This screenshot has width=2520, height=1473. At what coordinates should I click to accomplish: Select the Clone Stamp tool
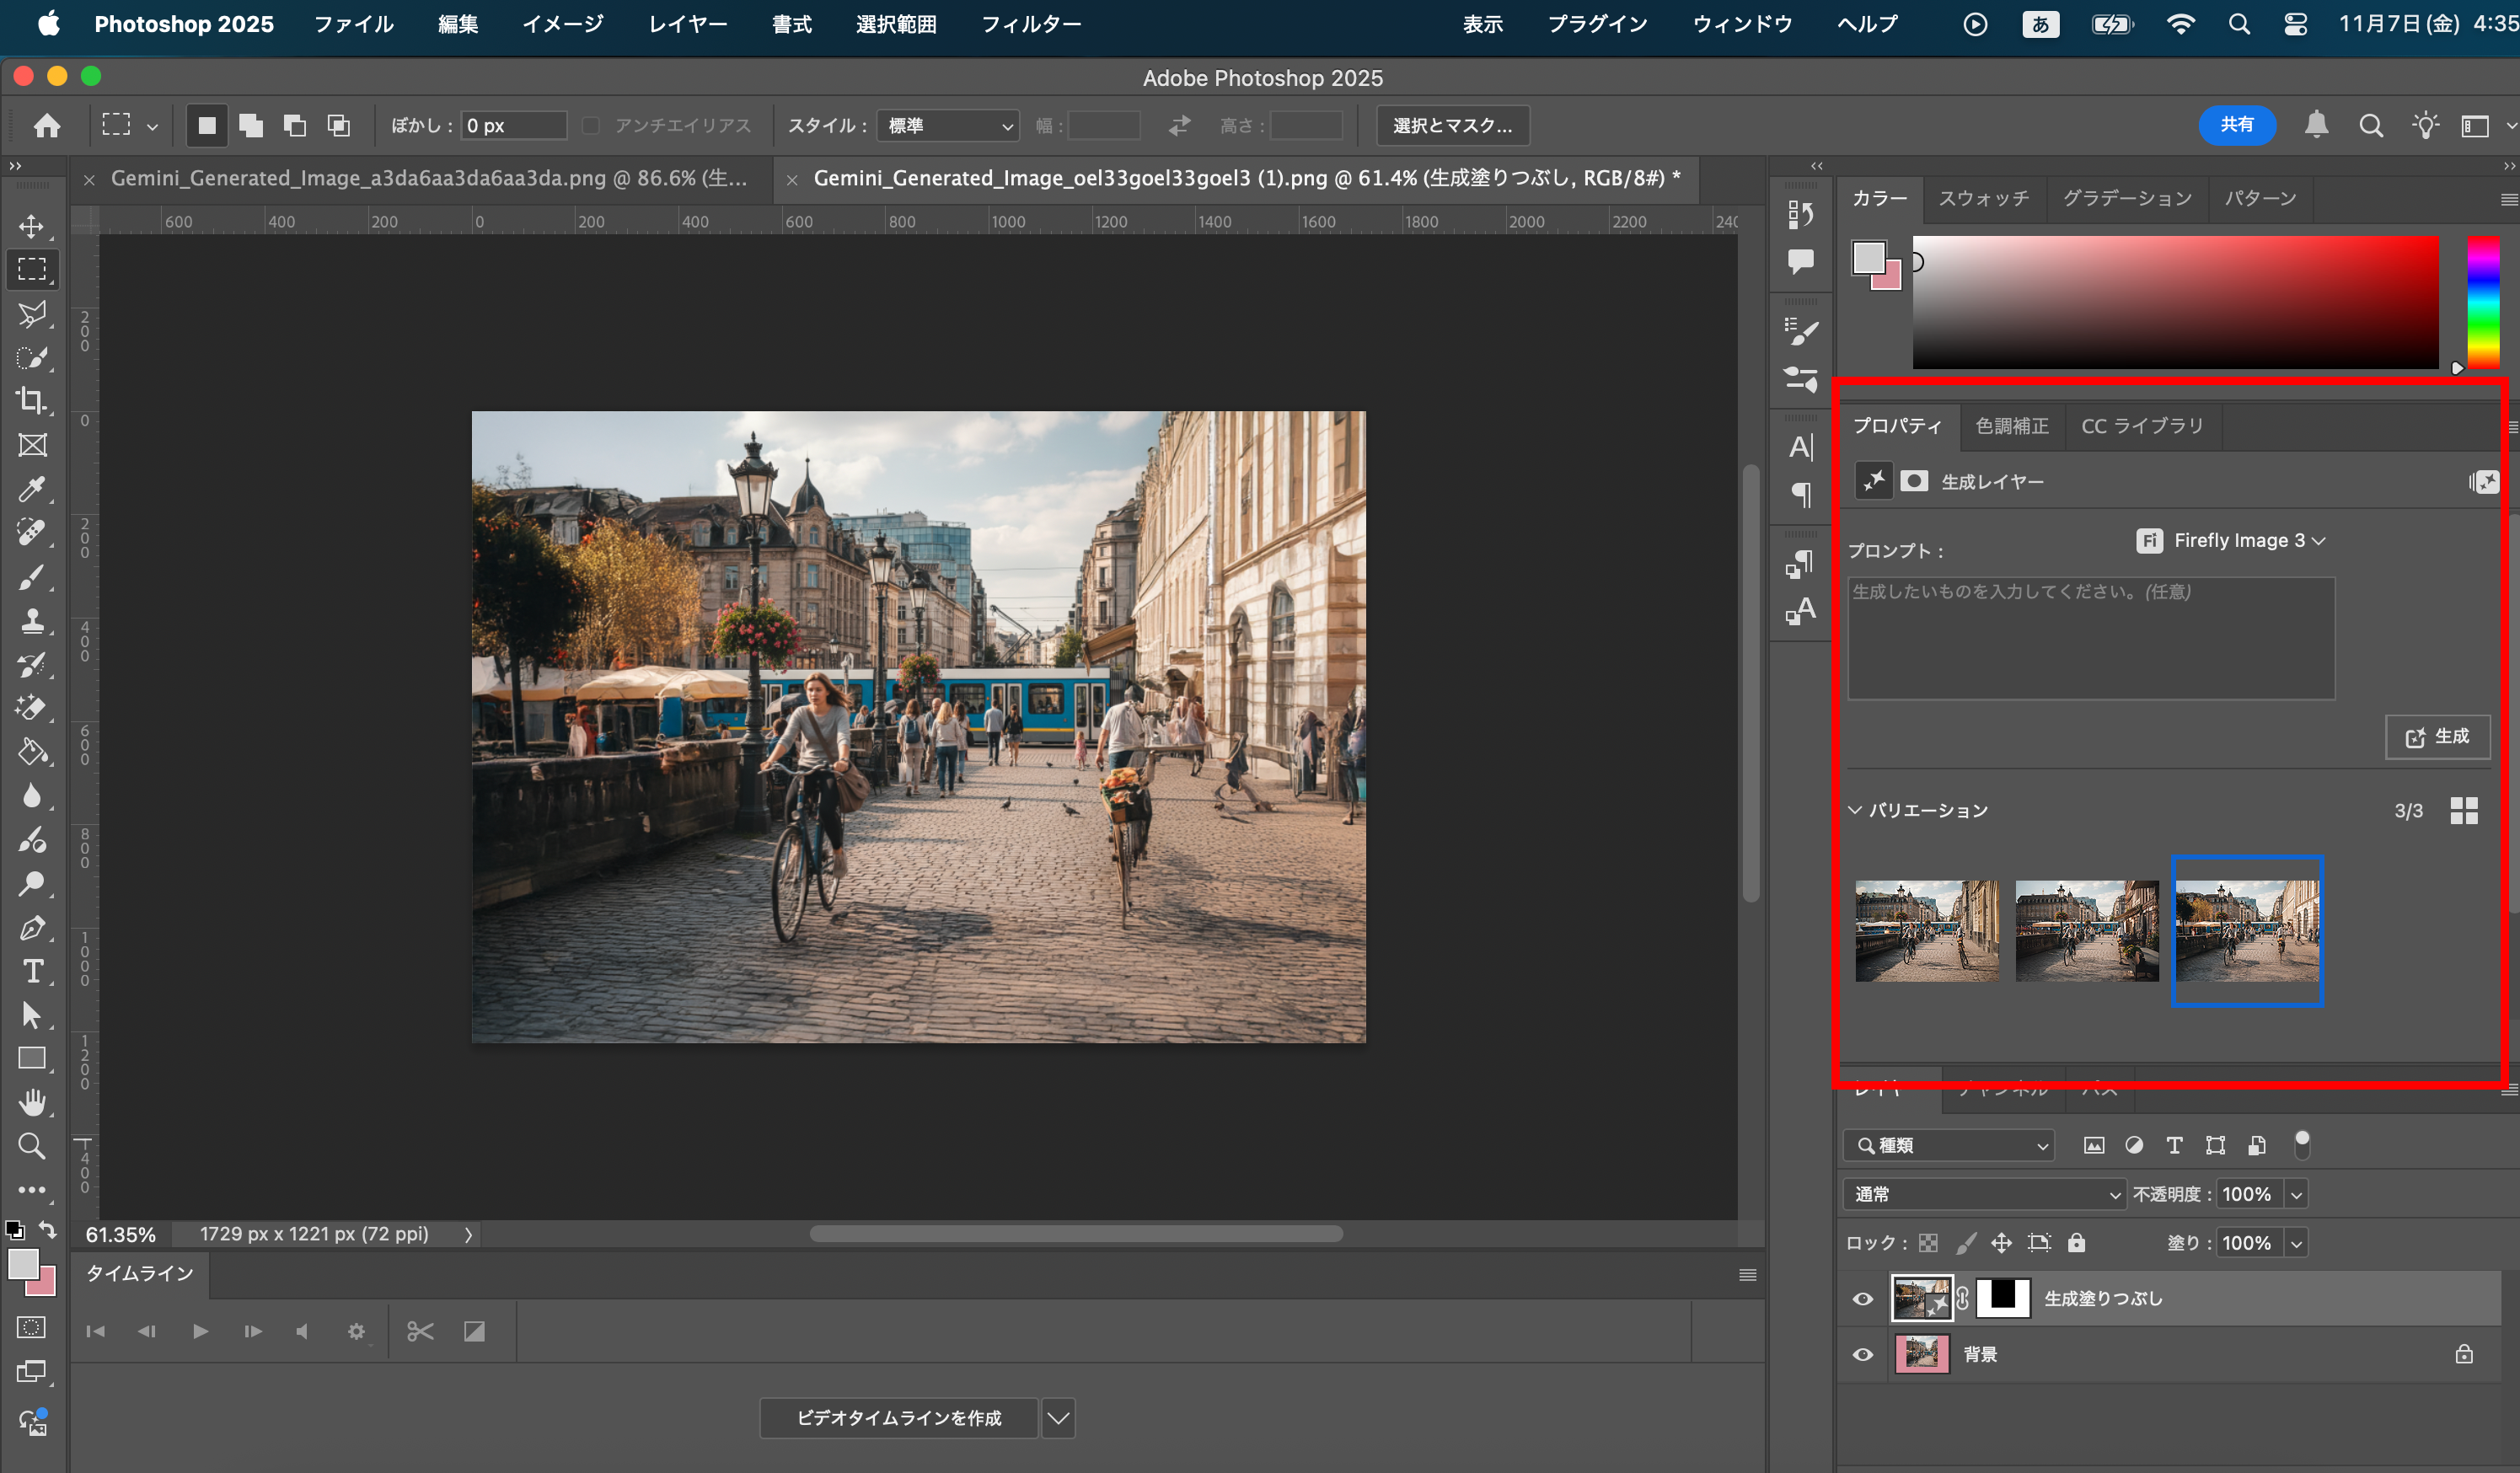(32, 621)
